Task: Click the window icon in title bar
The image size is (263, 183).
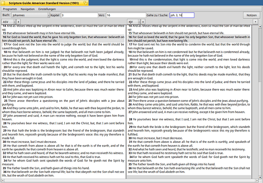Action: tap(3, 3)
